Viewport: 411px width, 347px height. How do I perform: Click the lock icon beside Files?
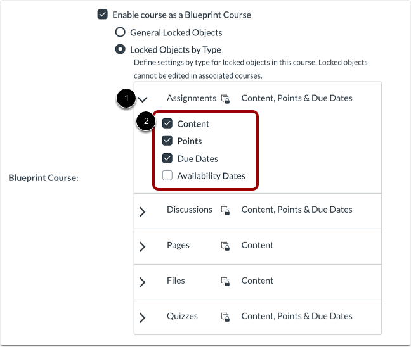[x=225, y=282]
